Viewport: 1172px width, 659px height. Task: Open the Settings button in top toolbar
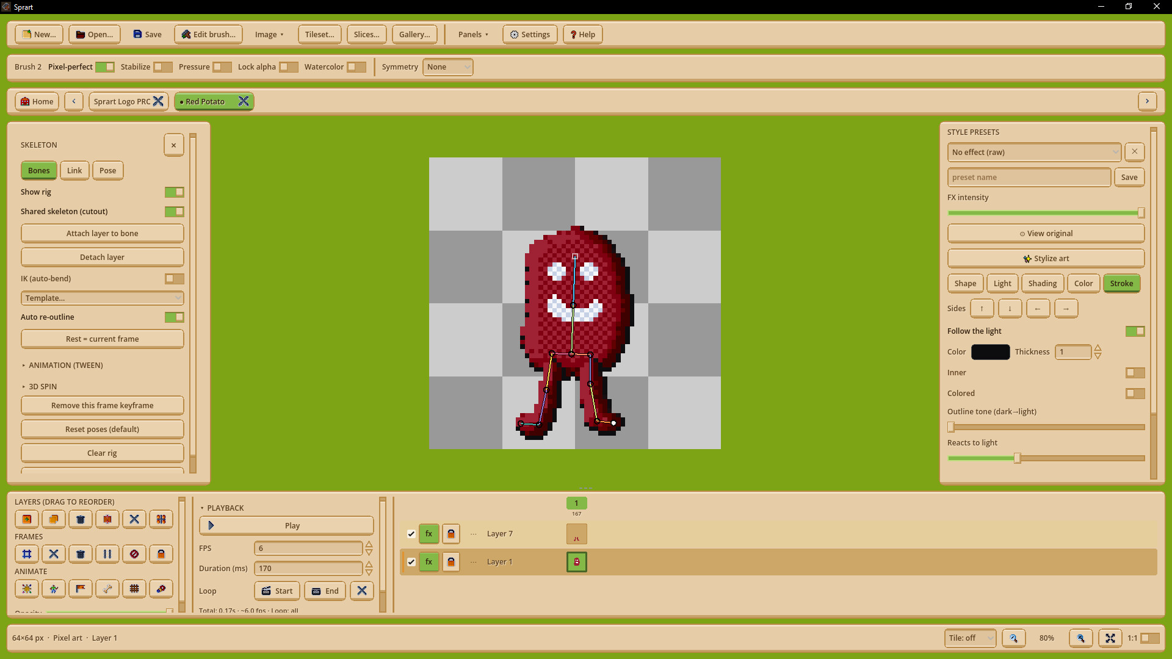click(530, 35)
